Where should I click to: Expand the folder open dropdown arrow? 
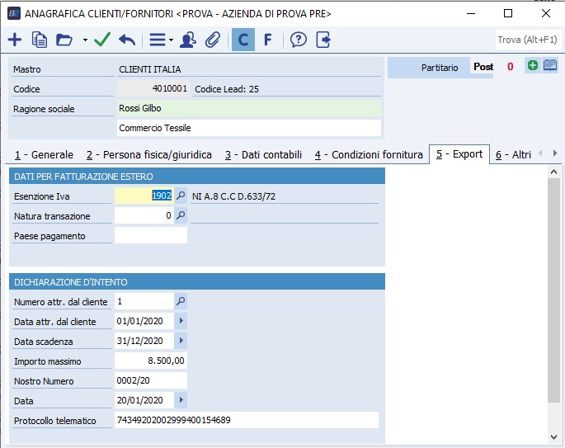[x=85, y=40]
